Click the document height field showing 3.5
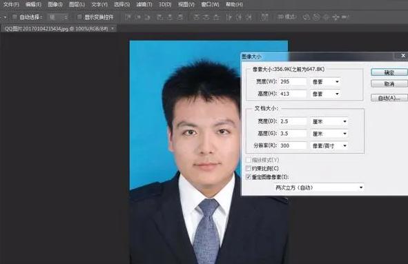Viewport: 408px width, 264px height. (293, 134)
